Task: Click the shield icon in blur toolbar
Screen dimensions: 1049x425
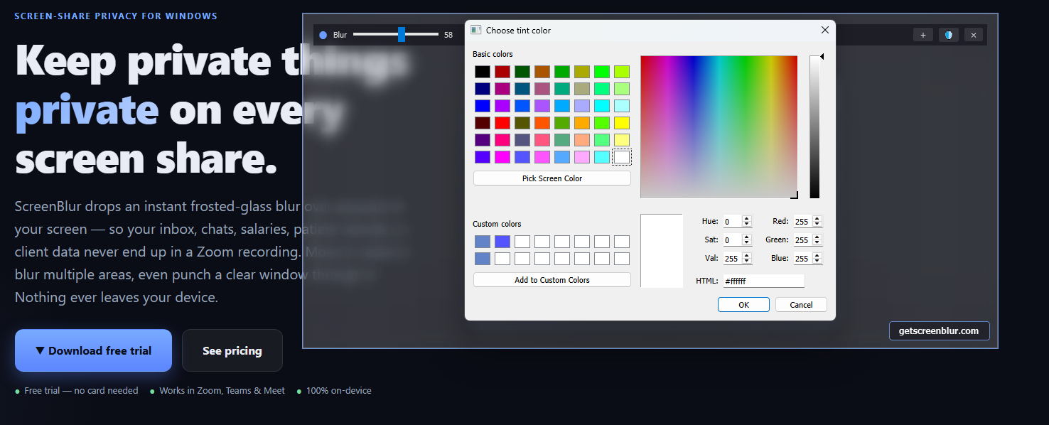Action: click(x=949, y=35)
